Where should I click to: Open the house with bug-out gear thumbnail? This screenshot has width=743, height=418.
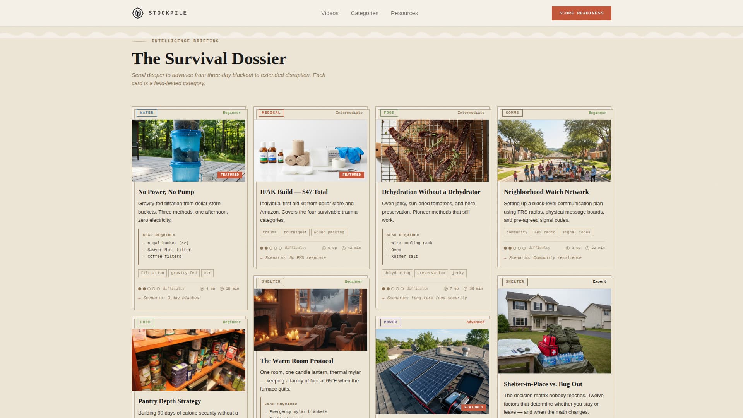[x=554, y=331]
